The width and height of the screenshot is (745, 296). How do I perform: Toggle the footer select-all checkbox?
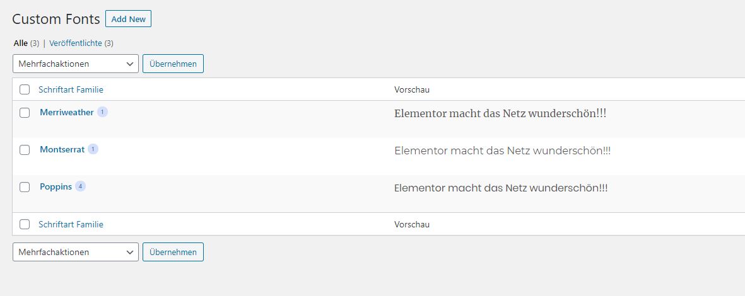(25, 224)
